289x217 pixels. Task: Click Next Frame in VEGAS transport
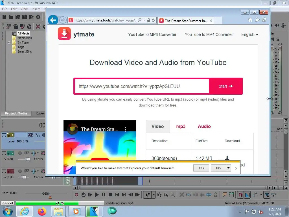click(137, 195)
